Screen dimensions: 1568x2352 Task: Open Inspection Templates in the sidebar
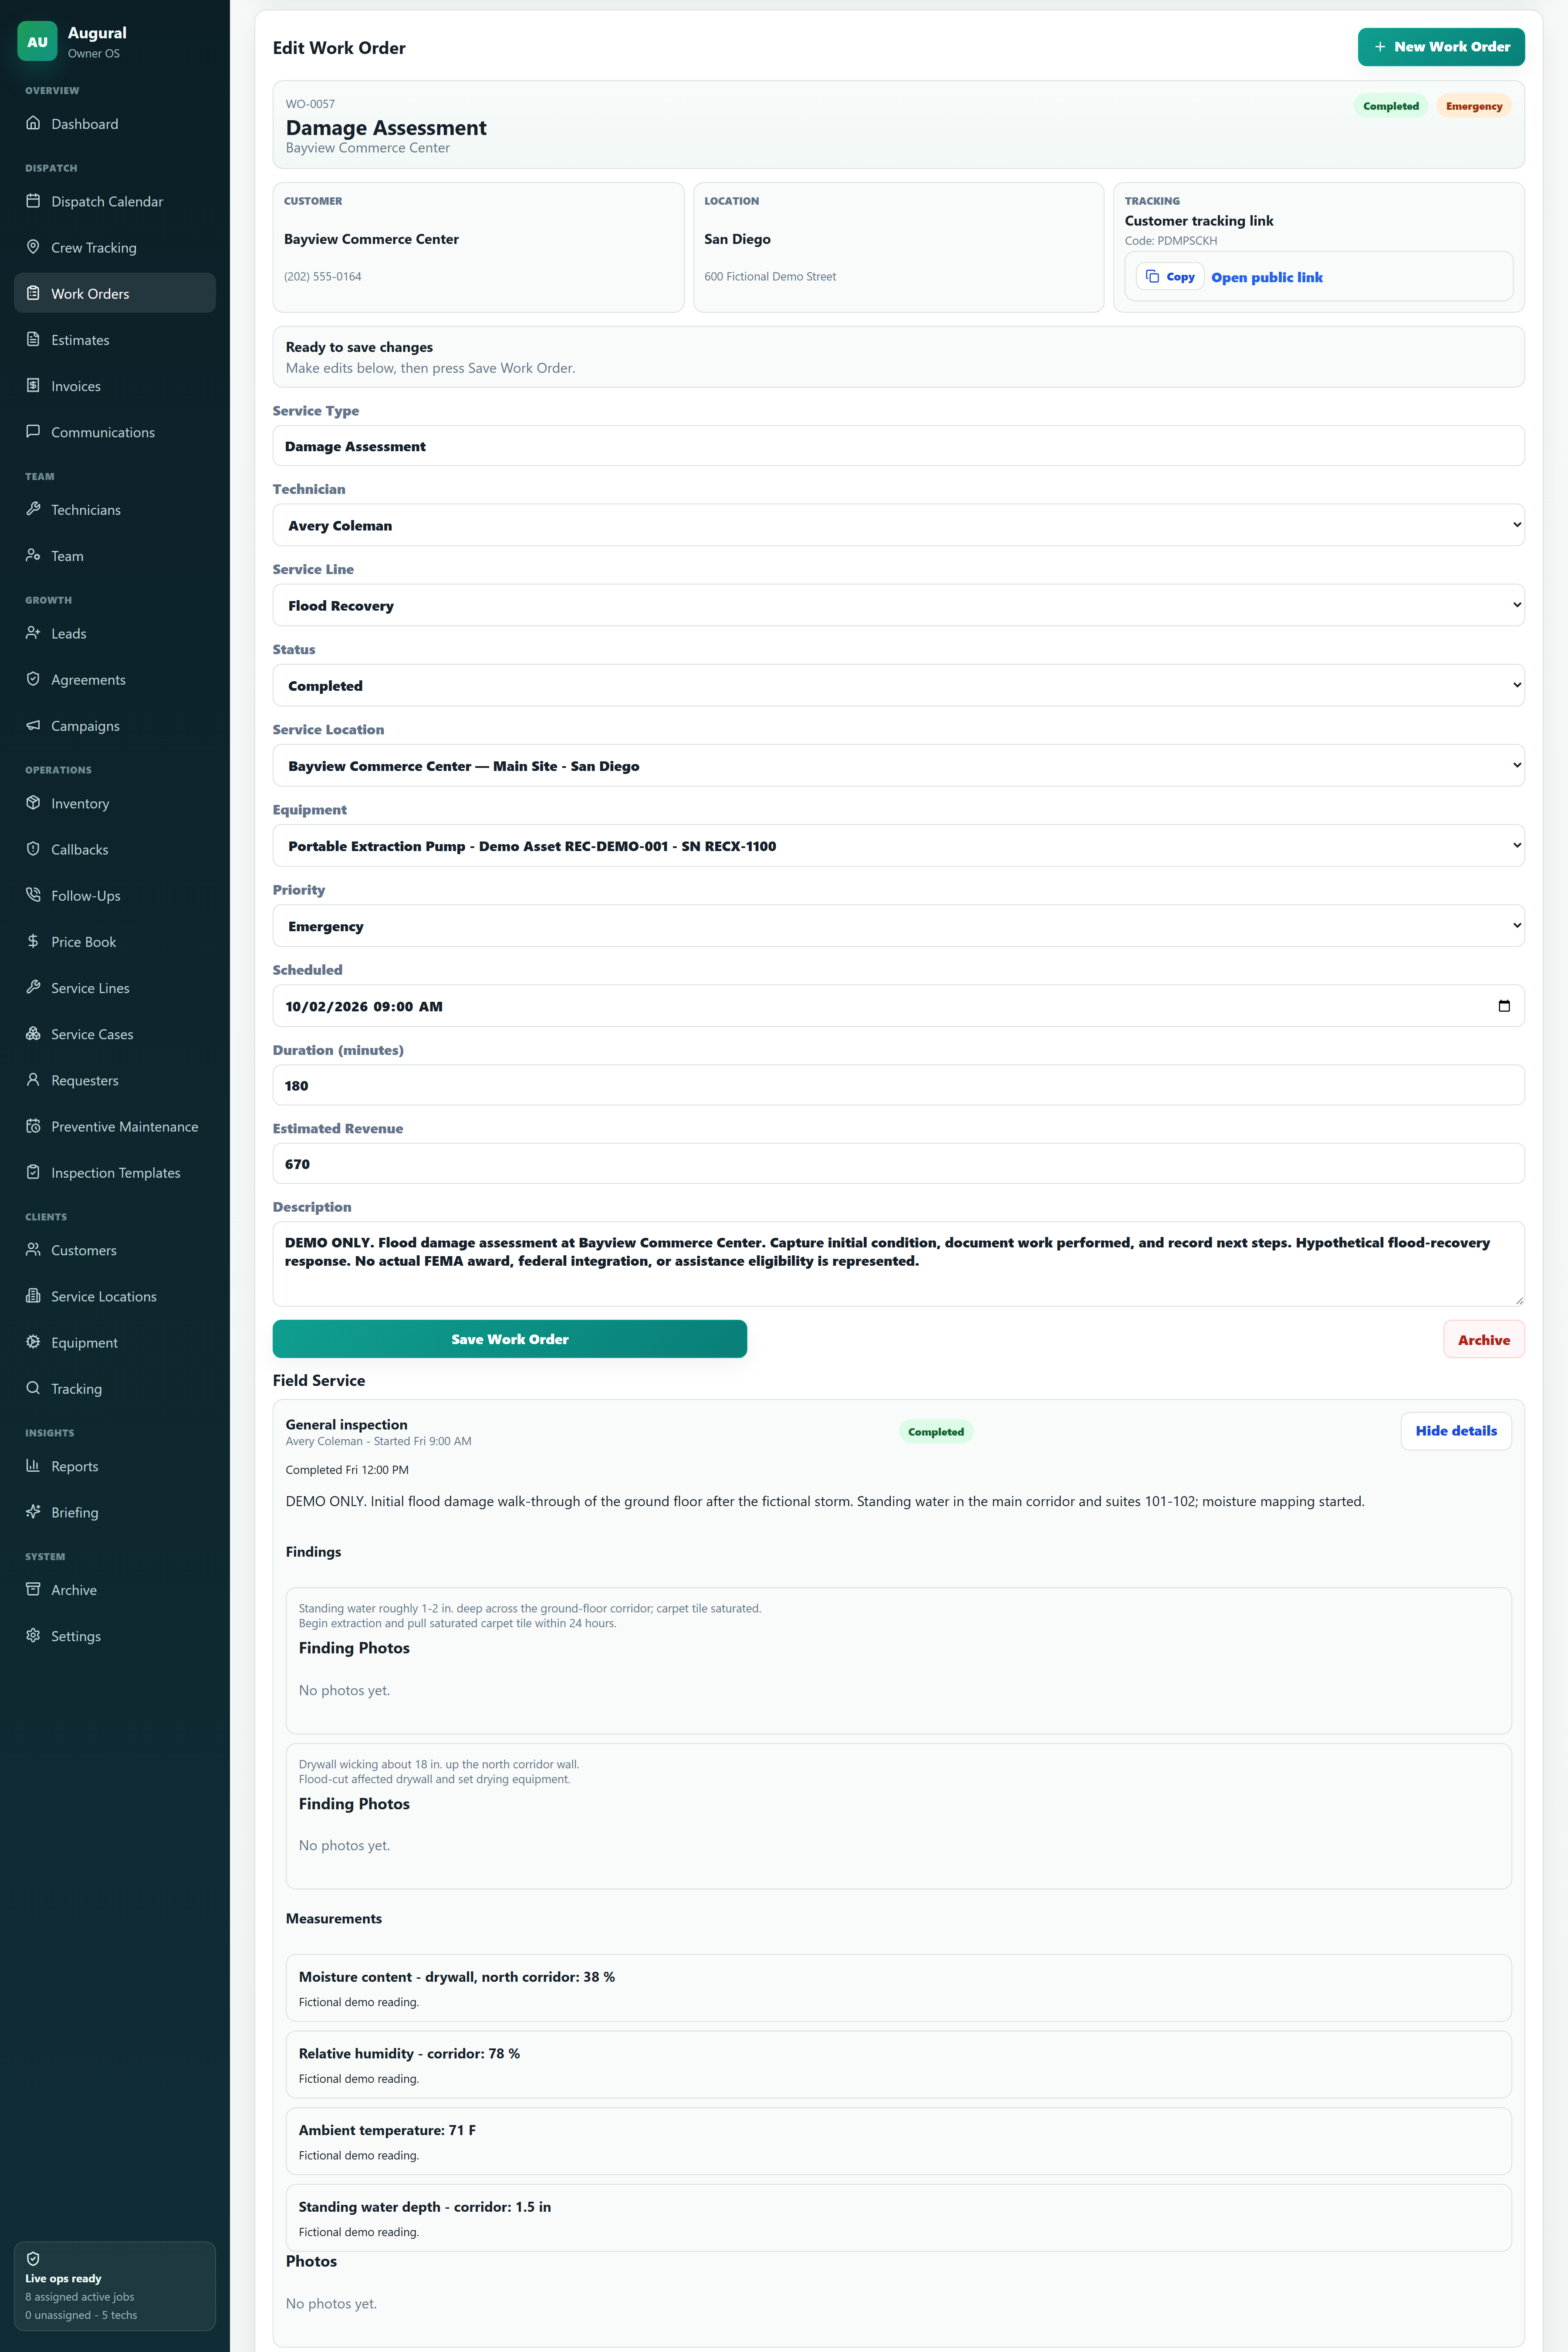(115, 1172)
